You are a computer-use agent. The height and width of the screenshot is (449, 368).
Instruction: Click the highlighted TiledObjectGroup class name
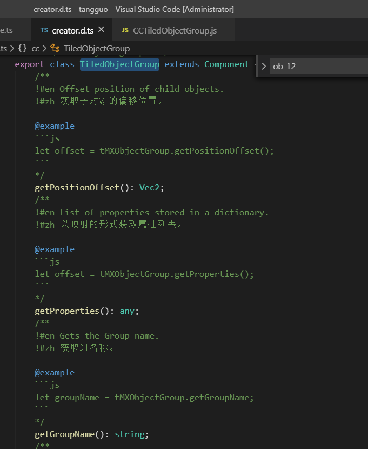(119, 64)
